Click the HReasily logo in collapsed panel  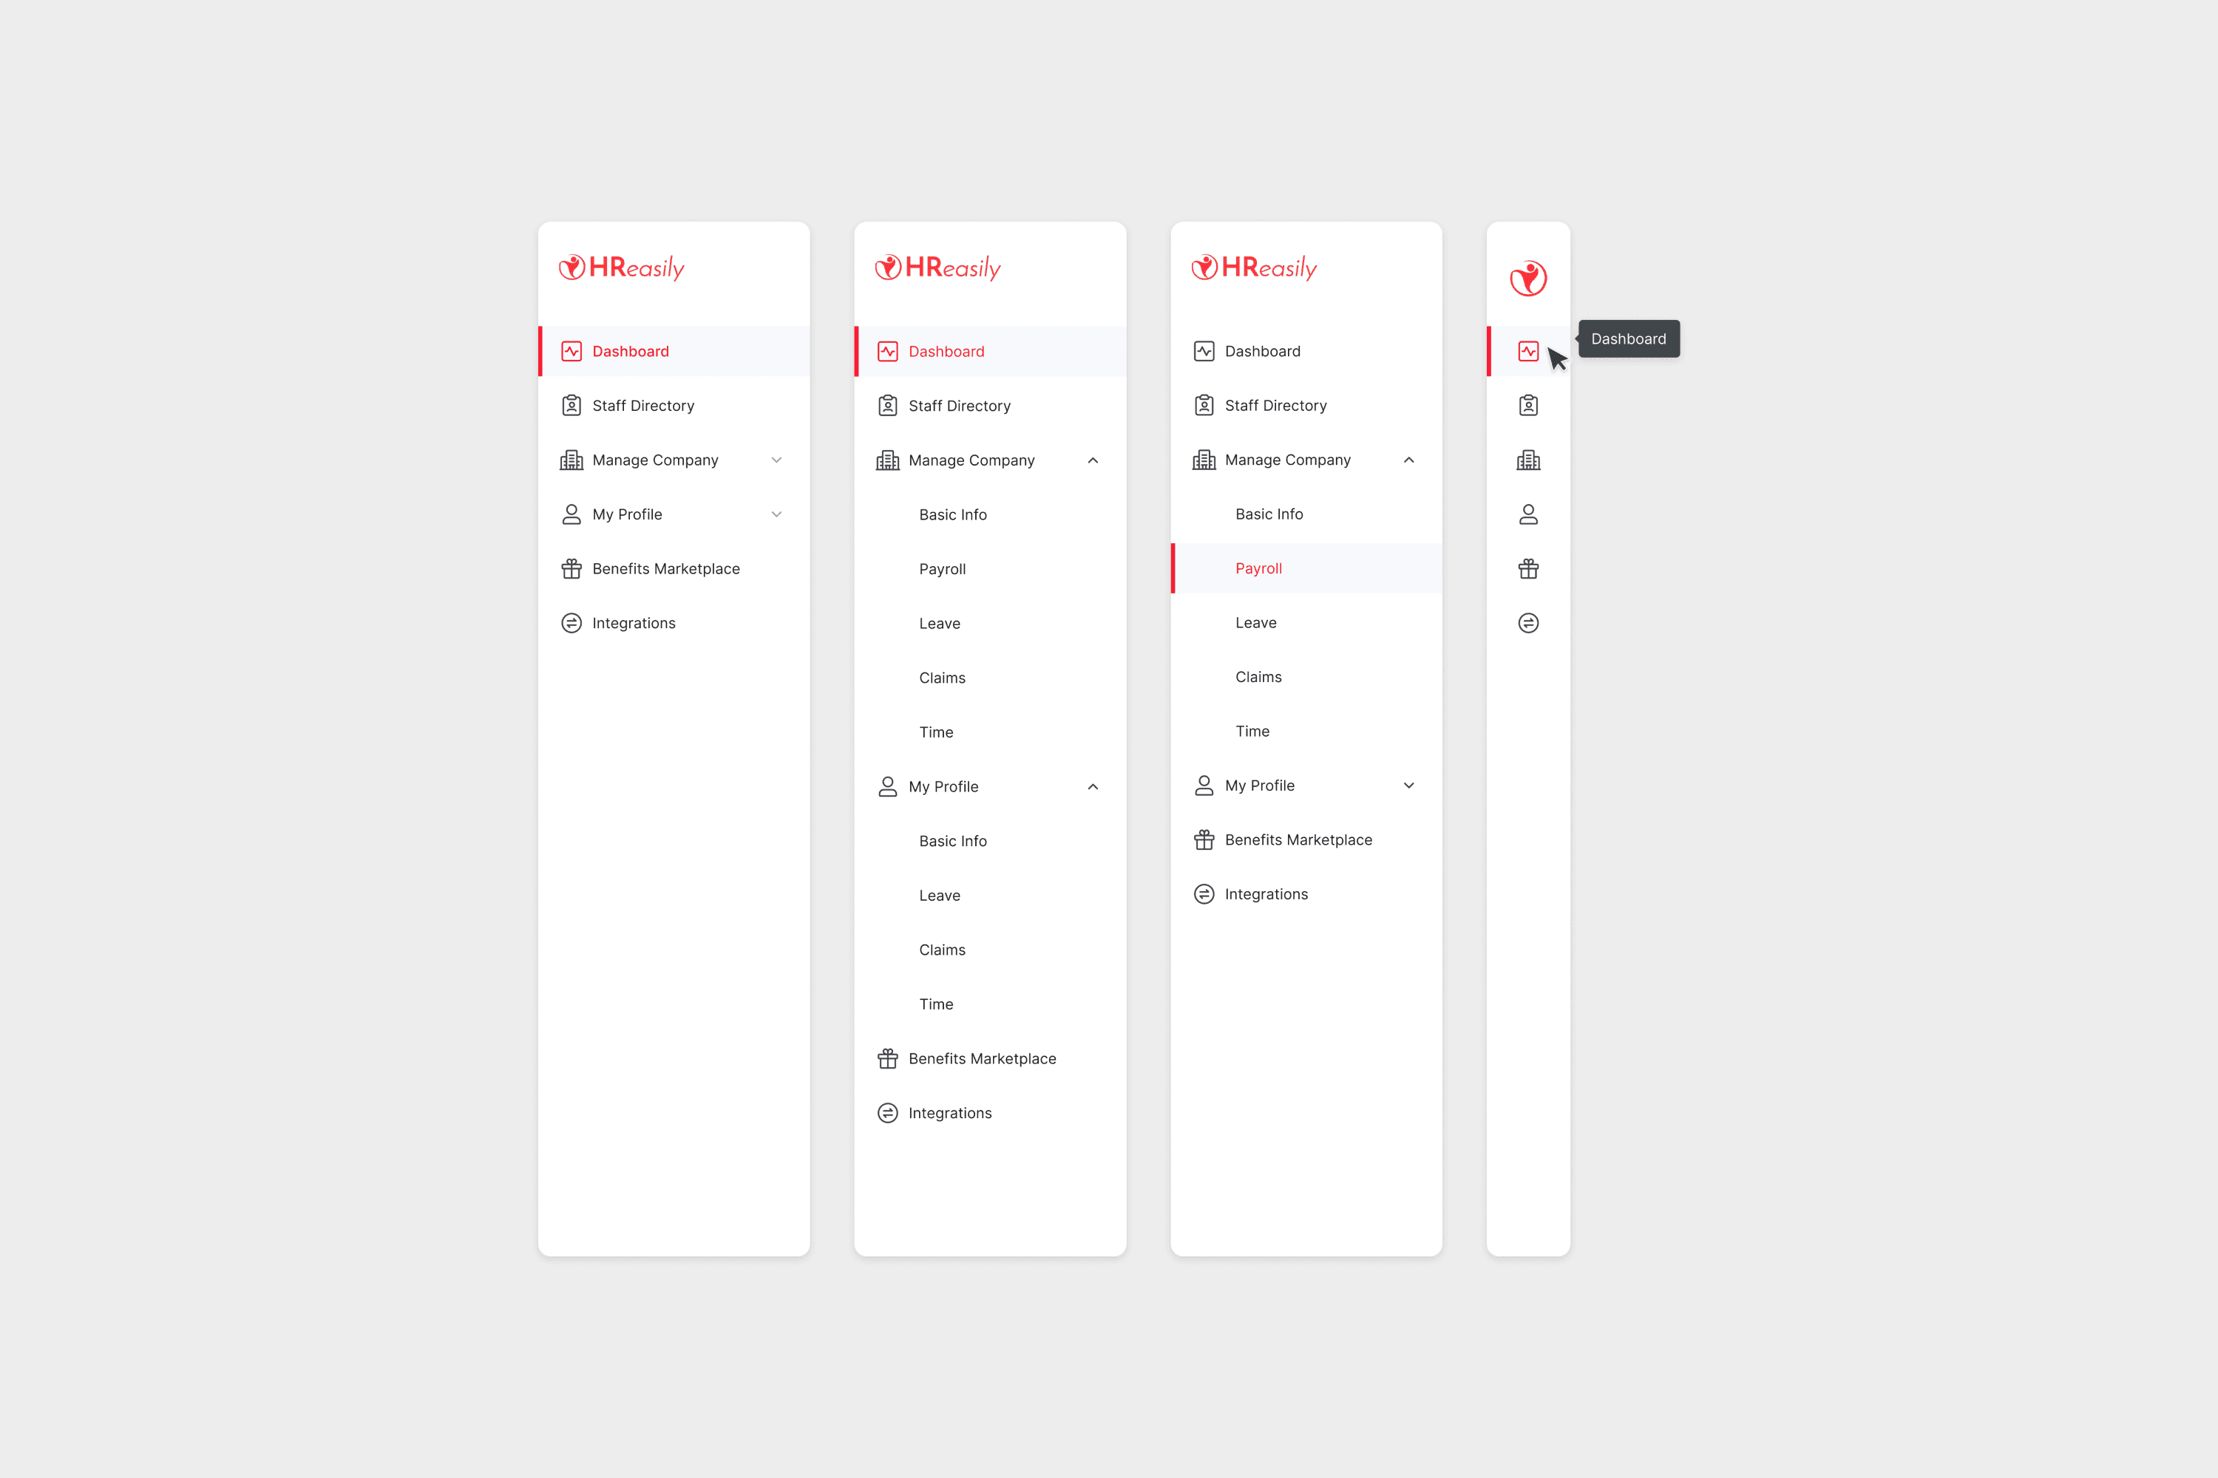click(x=1527, y=274)
